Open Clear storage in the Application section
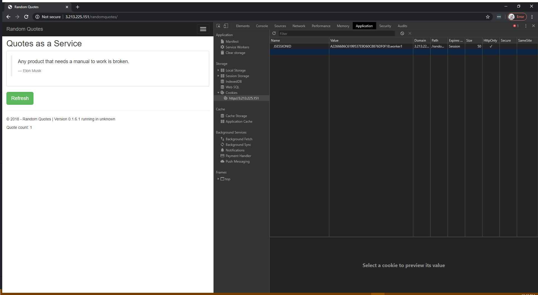The height and width of the screenshot is (295, 538). tap(235, 53)
